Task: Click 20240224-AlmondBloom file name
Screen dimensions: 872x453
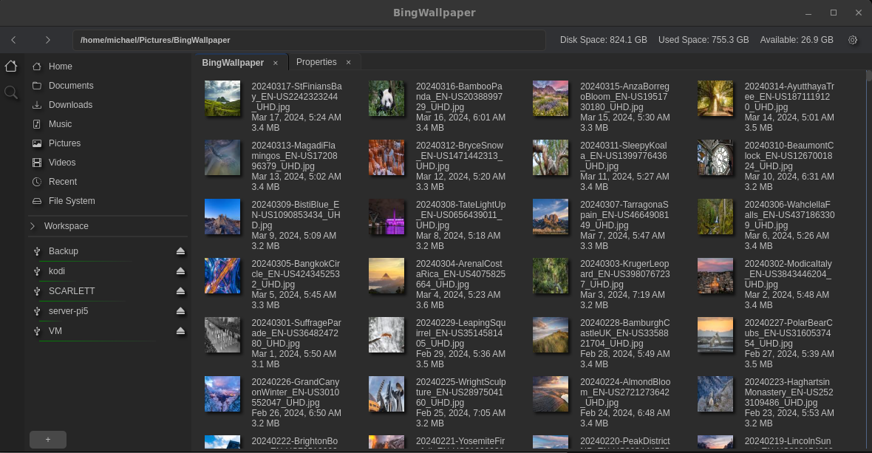Action: (x=626, y=392)
